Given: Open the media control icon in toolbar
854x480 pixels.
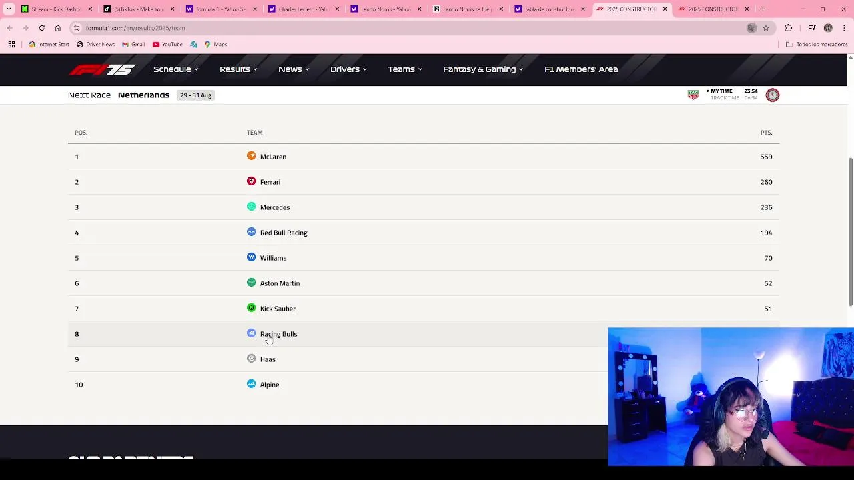Looking at the screenshot, I should tap(812, 28).
